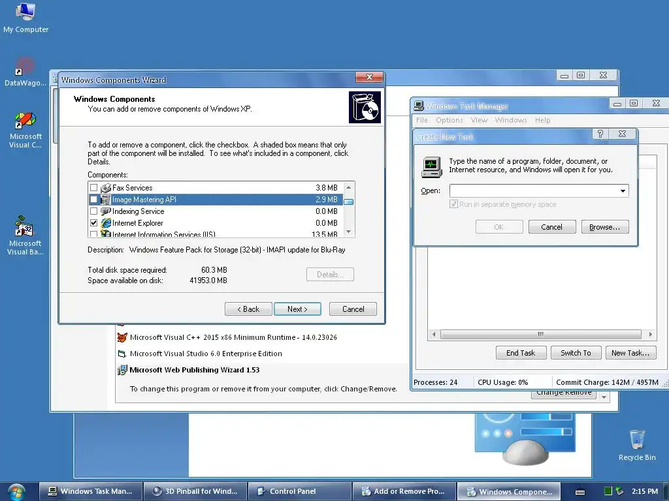669x501 pixels.
Task: Open Microsoft Visual C++ desktop shortcut
Action: click(25, 130)
